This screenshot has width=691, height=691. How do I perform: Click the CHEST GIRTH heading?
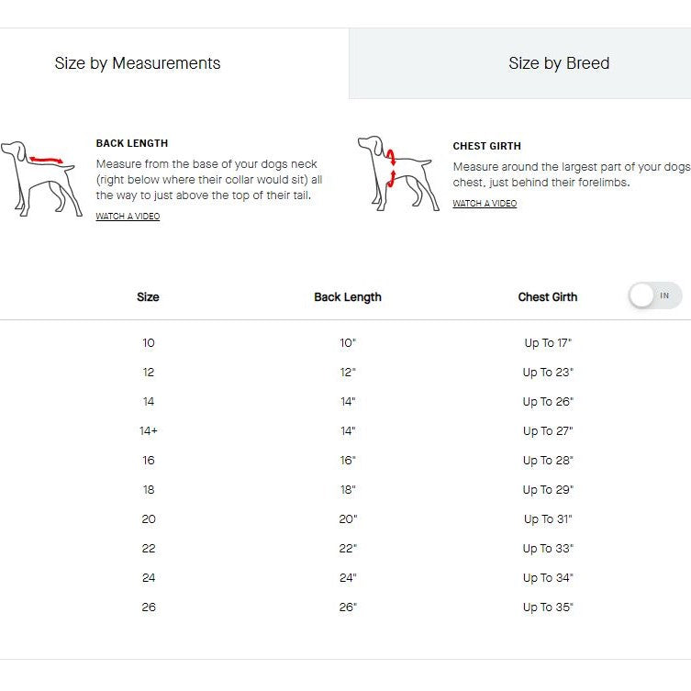coord(486,146)
